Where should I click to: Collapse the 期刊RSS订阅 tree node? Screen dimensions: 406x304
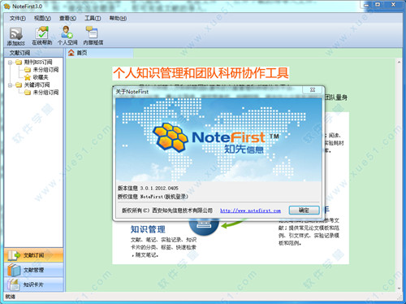tap(11, 63)
